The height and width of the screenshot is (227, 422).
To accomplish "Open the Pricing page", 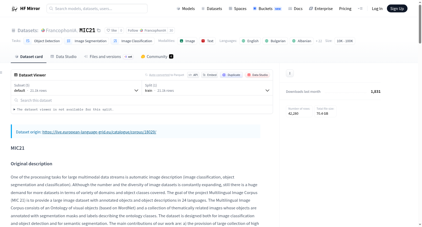I will click(345, 9).
